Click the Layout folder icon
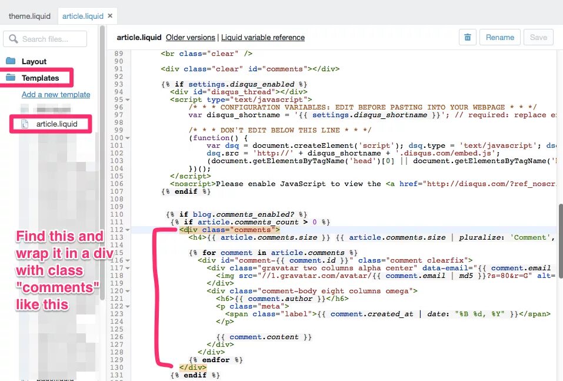This screenshot has height=381, width=563. [11, 61]
